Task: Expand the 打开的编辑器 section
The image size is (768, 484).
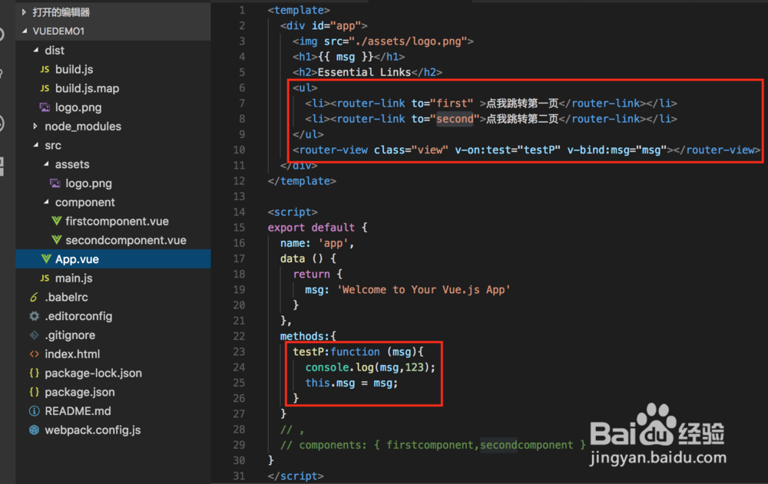Action: point(24,12)
